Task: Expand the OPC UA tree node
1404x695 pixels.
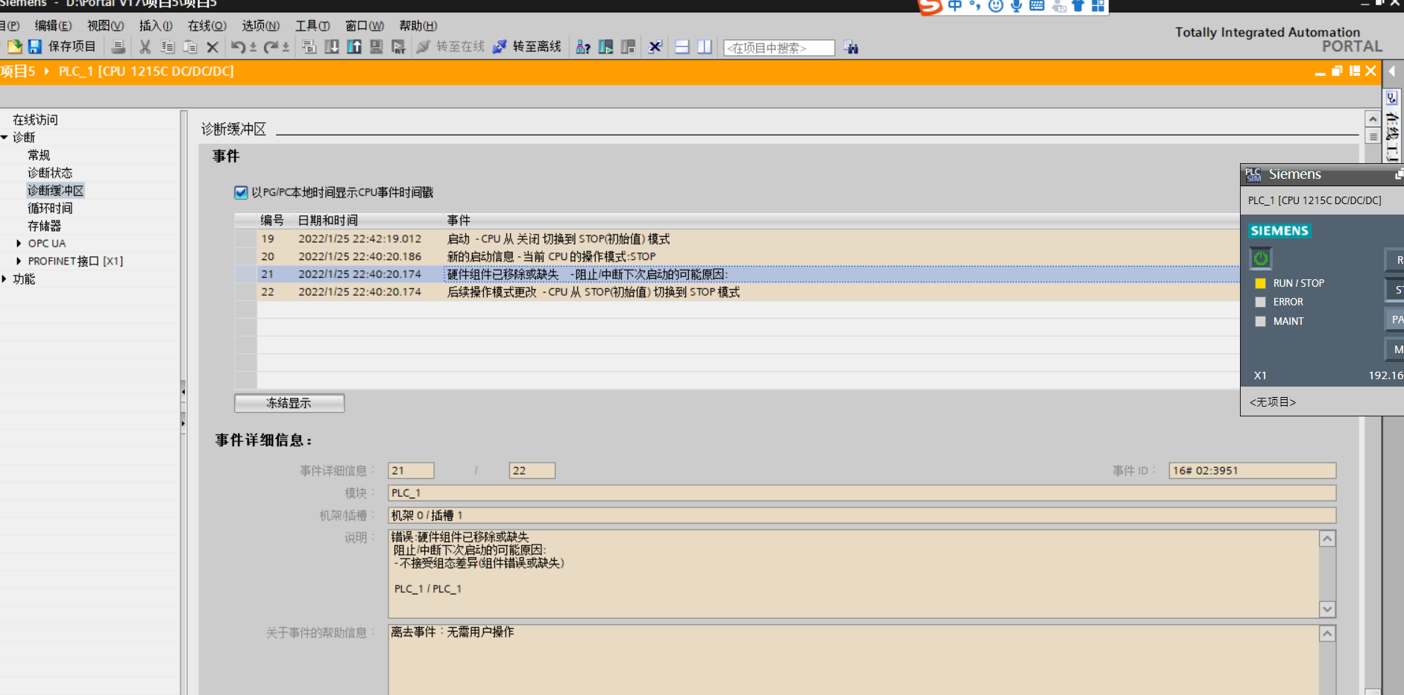Action: 19,244
